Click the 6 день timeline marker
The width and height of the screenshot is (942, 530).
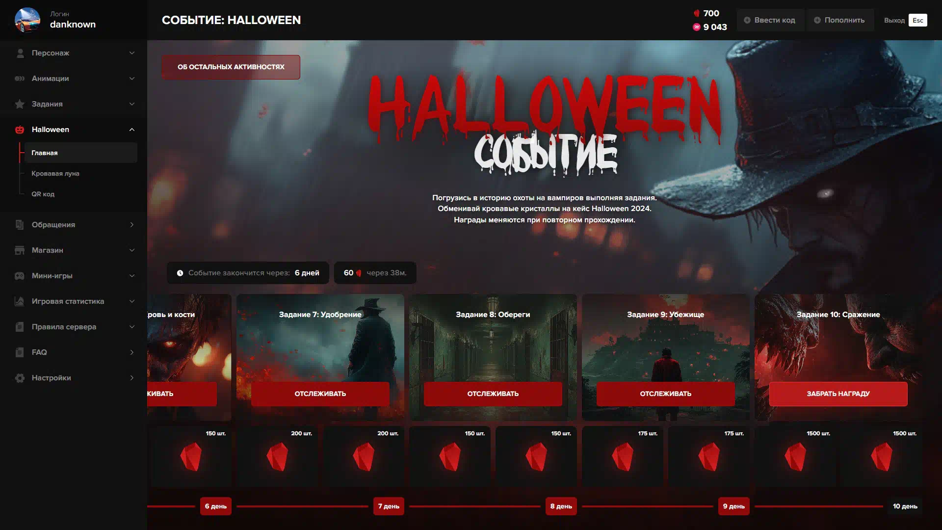(216, 506)
